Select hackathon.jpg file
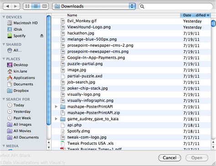216x166 pixels. 131,33
